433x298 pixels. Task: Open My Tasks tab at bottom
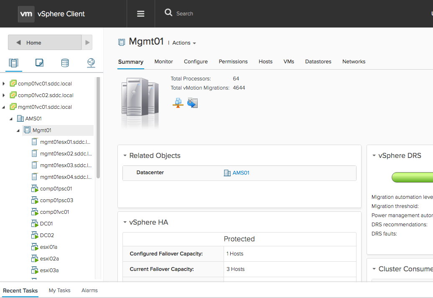click(x=59, y=290)
